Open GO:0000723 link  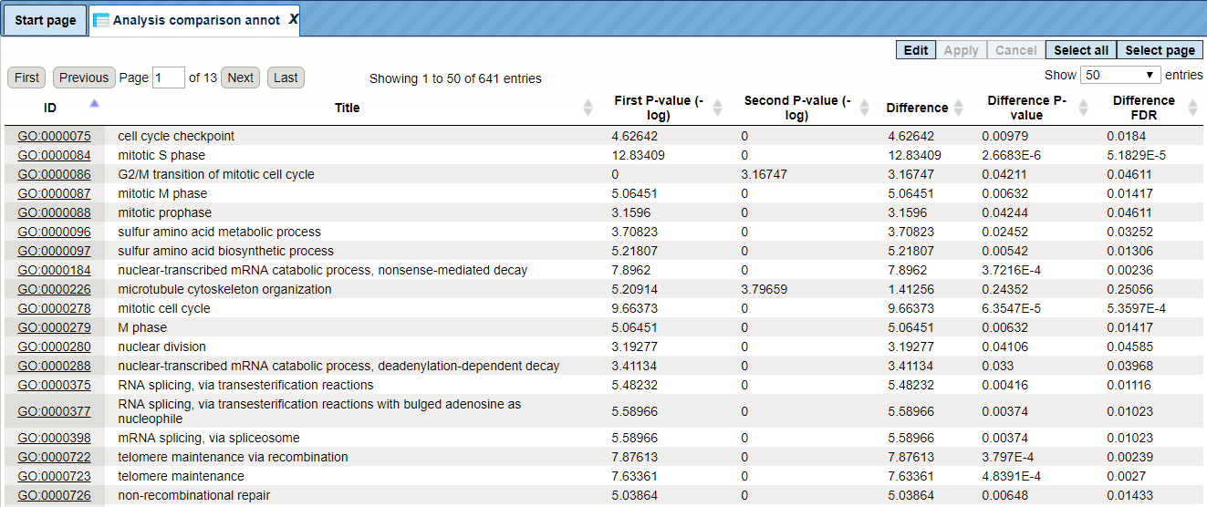point(54,476)
